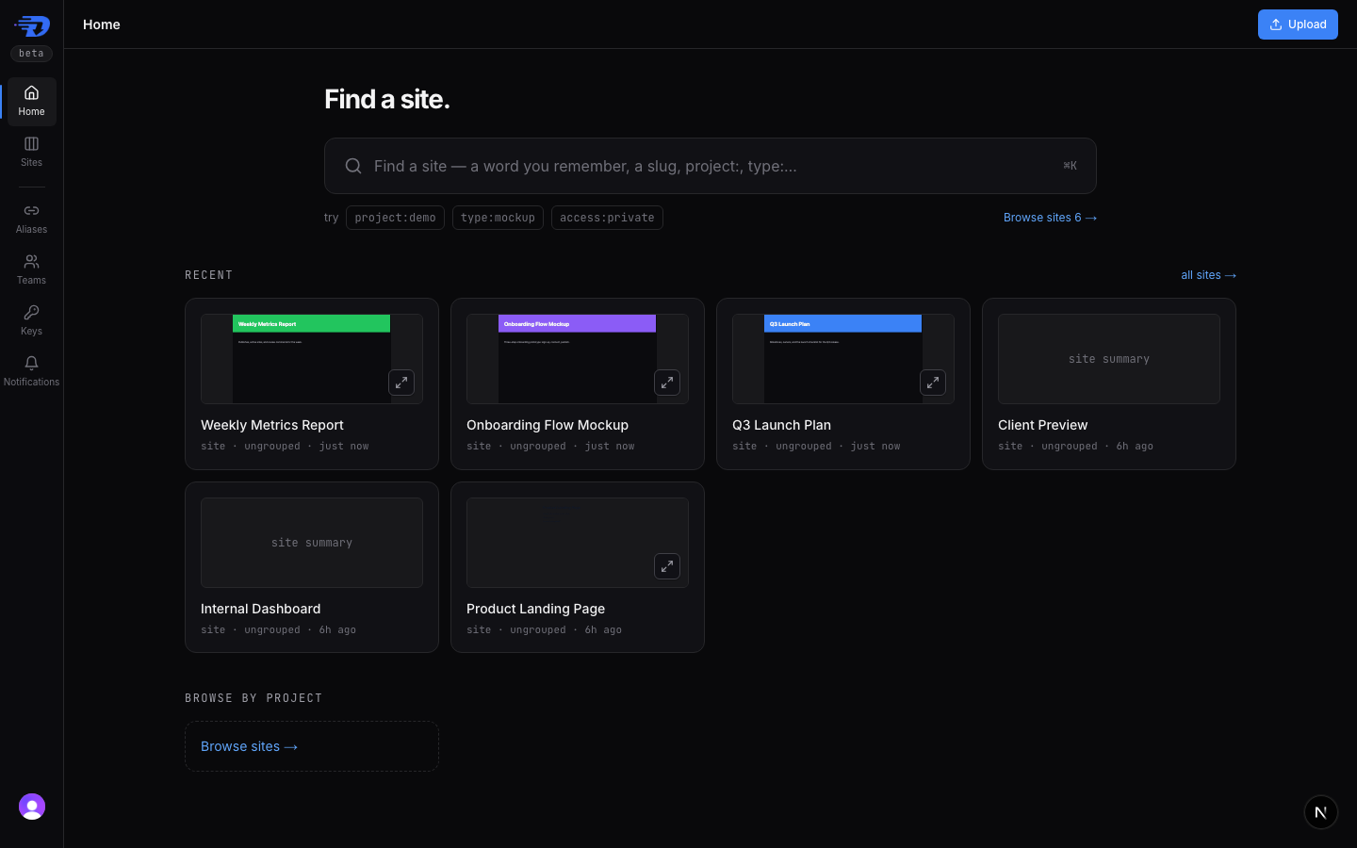The height and width of the screenshot is (848, 1357).
Task: Open the Notifications section
Action: pos(31,371)
